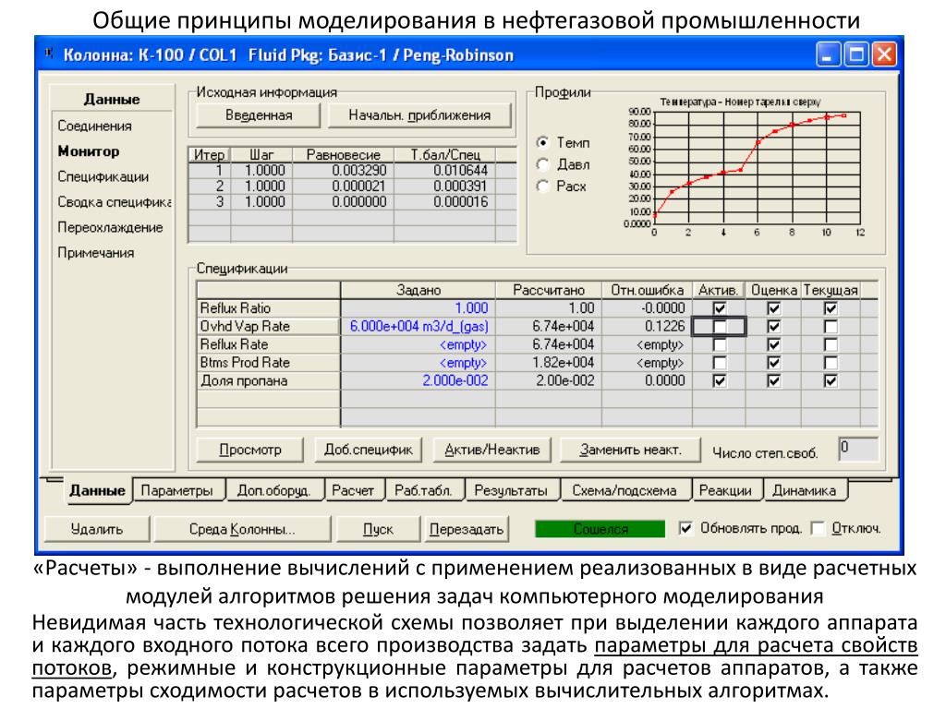The height and width of the screenshot is (709, 946).
Task: Toggle Оценка checkbox for Reflux Ratio
Action: pos(773,308)
